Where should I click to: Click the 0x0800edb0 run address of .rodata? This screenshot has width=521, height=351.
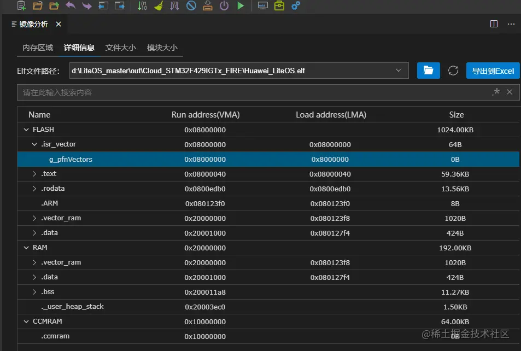click(x=205, y=189)
